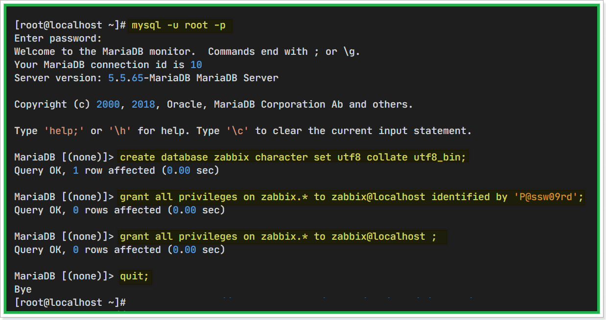Click the quit; command text
Viewport: 606px width, 320px height.
pos(135,276)
